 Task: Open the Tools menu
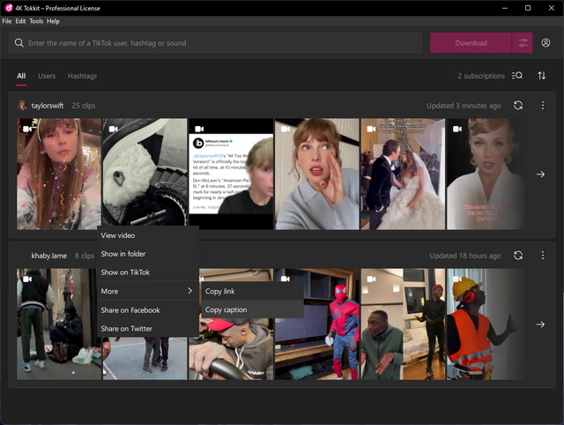(x=36, y=21)
